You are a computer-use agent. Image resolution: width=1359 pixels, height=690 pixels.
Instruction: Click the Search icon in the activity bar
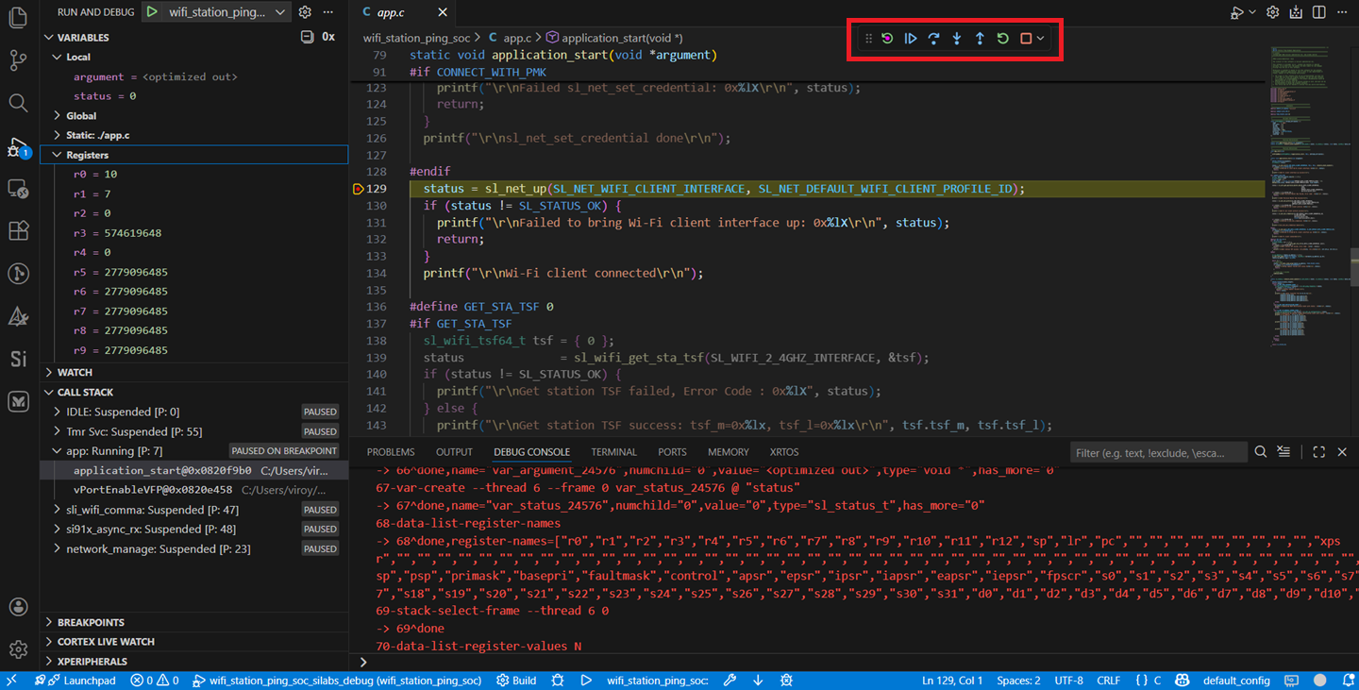point(18,103)
